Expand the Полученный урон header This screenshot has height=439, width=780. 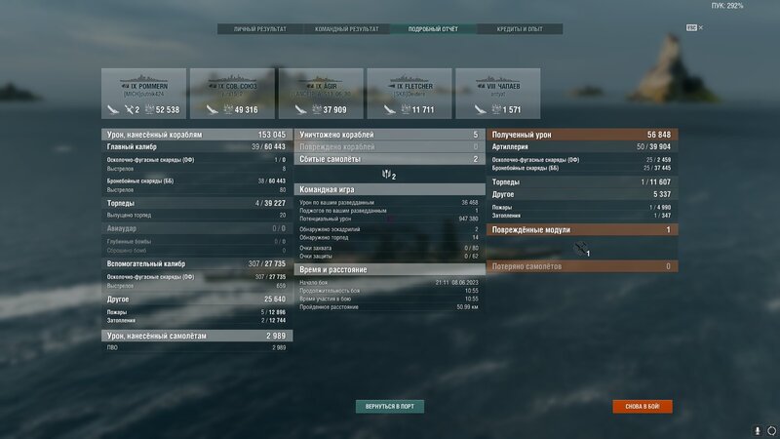[582, 135]
